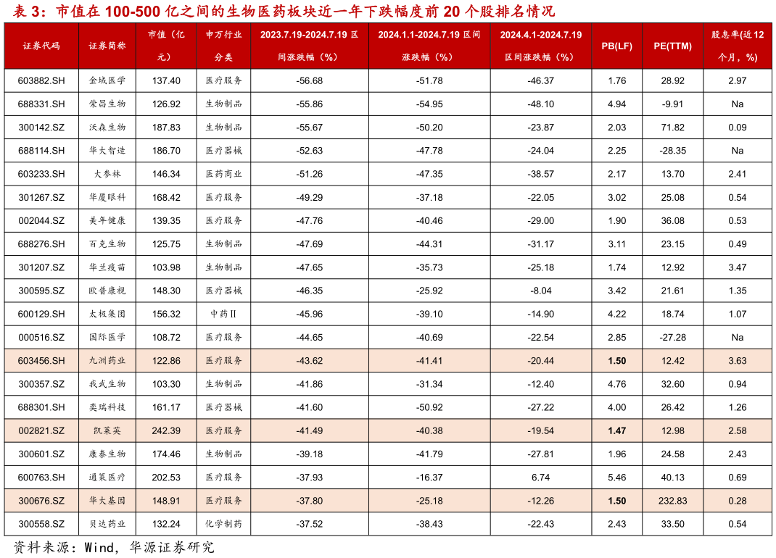Select the 2023.7.19-2024.7.19 区间涨跌幅 header
This screenshot has height=558, width=776.
[310, 46]
